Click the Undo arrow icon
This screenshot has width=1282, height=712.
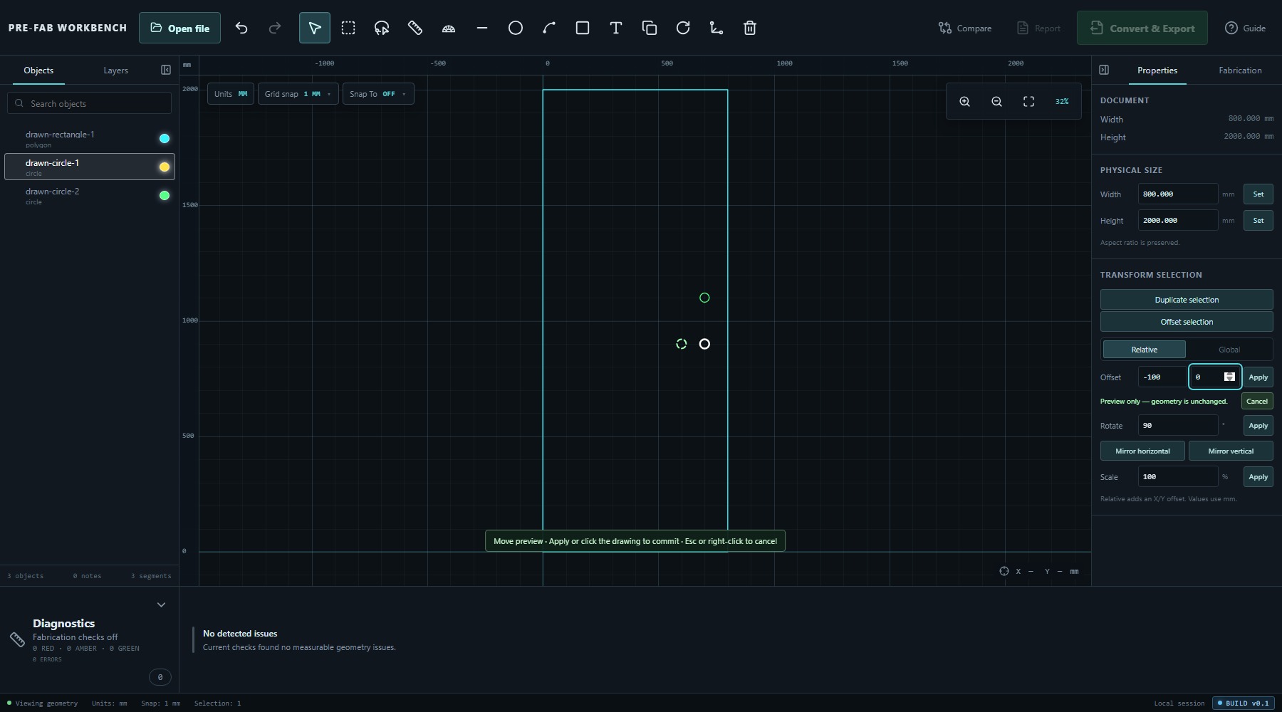click(x=241, y=28)
